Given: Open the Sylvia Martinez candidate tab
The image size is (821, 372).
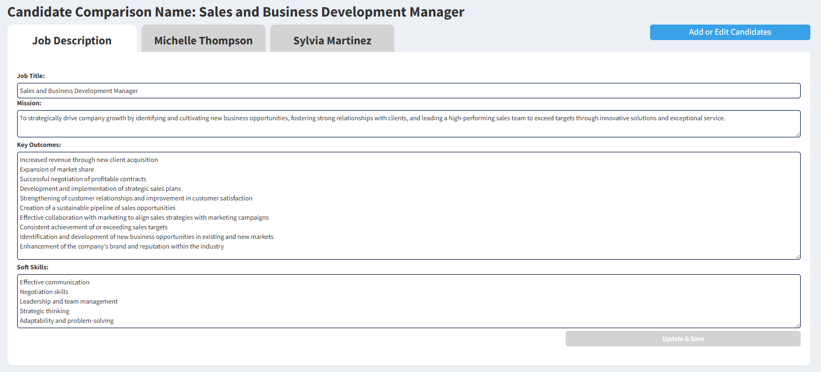Looking at the screenshot, I should 332,41.
